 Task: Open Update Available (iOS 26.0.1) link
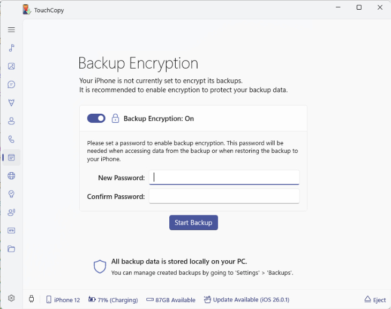pyautogui.click(x=246, y=299)
